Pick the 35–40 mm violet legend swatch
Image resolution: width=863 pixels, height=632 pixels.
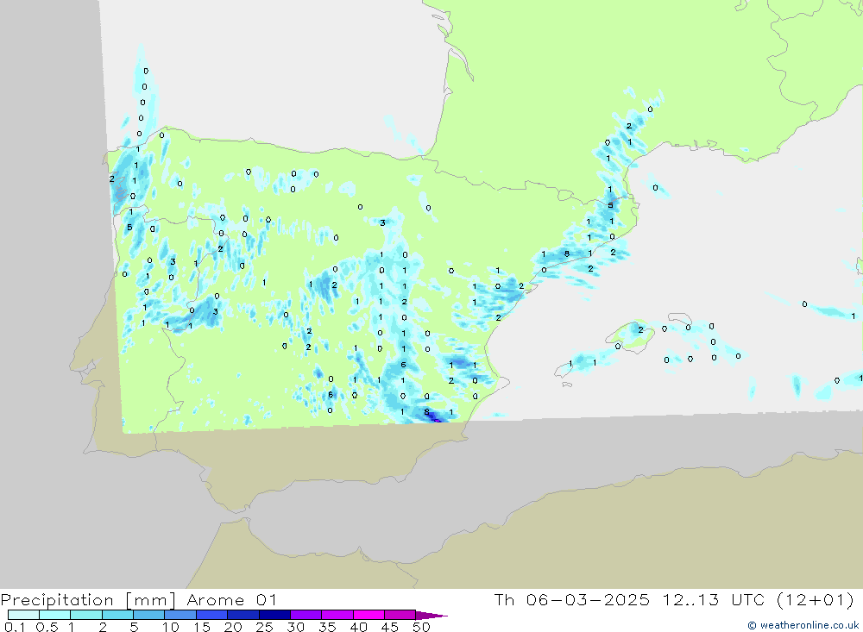point(337,615)
